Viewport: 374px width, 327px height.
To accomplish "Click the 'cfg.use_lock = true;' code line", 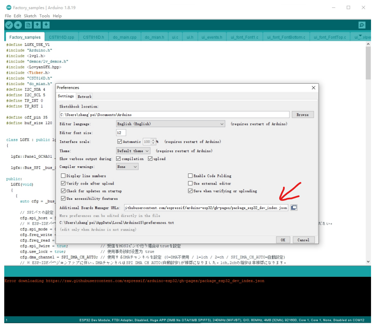I will pos(43,252).
